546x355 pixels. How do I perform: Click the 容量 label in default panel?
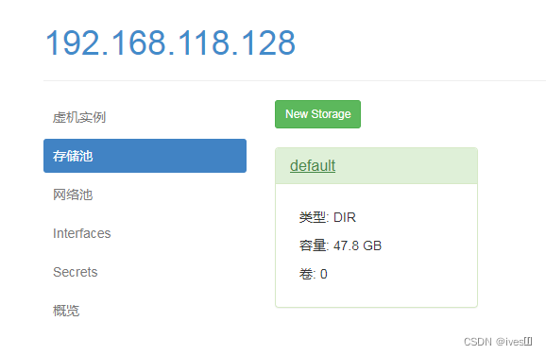coord(313,245)
